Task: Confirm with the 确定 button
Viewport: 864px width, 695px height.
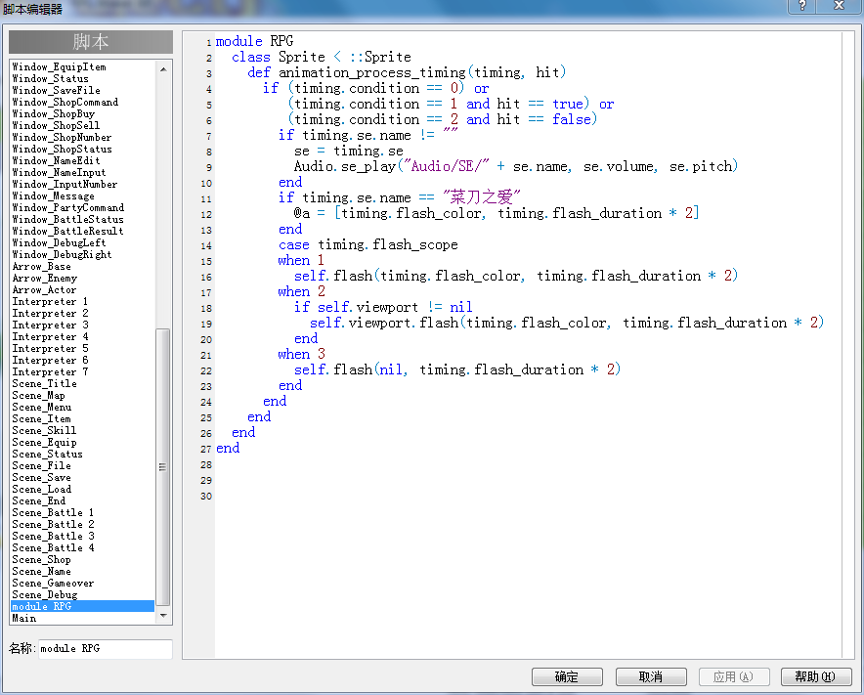Action: pyautogui.click(x=567, y=676)
